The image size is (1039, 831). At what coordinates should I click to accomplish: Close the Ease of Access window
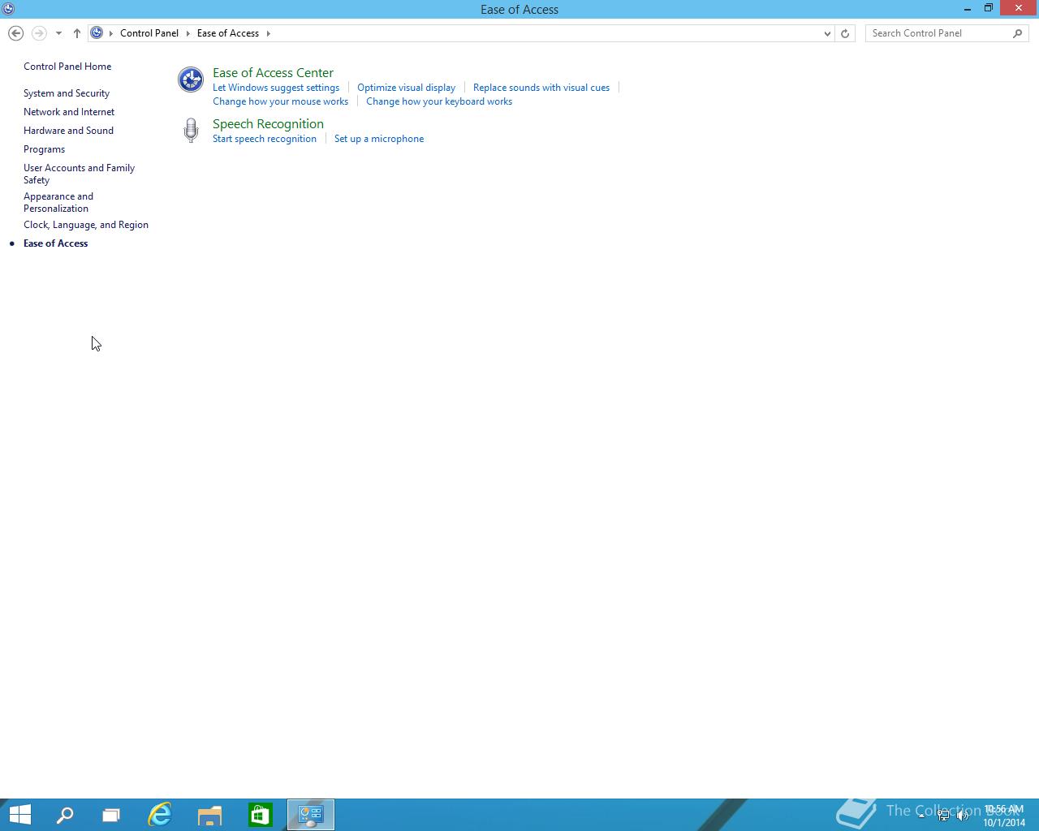[x=1019, y=9]
